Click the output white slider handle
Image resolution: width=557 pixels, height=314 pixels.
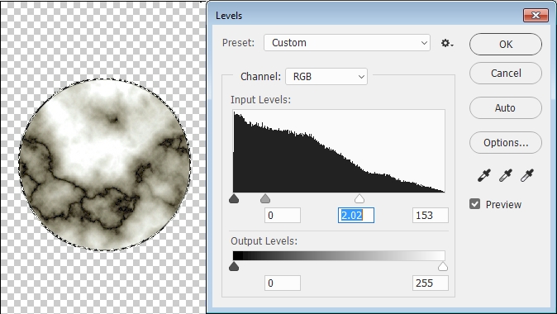[443, 266]
